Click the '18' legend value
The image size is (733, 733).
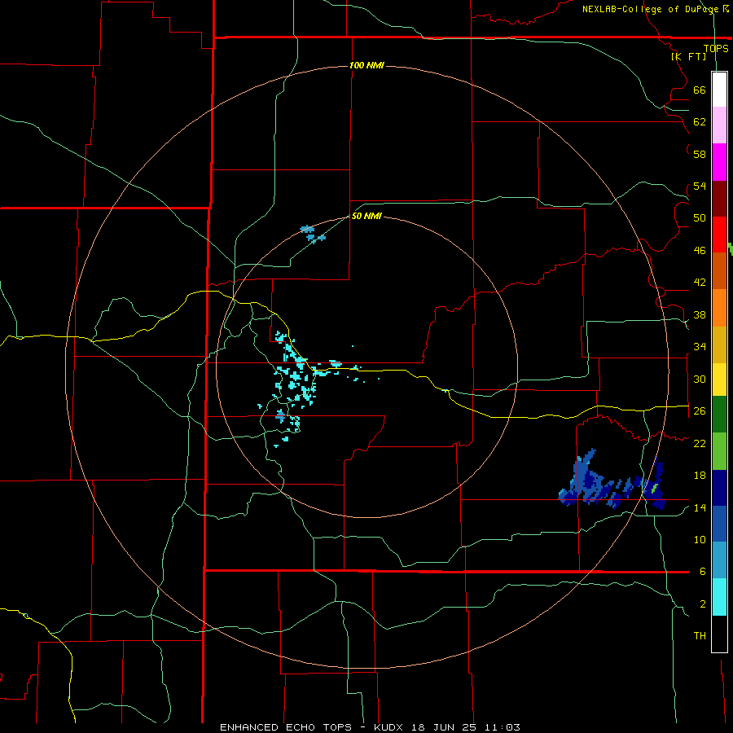click(x=700, y=476)
